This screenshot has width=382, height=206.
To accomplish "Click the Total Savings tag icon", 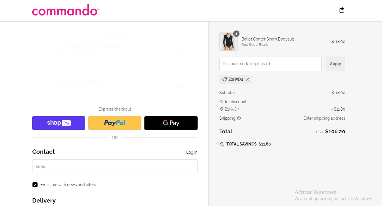I will [222, 144].
